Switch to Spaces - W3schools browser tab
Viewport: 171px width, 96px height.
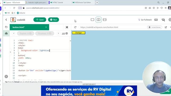click(14, 2)
